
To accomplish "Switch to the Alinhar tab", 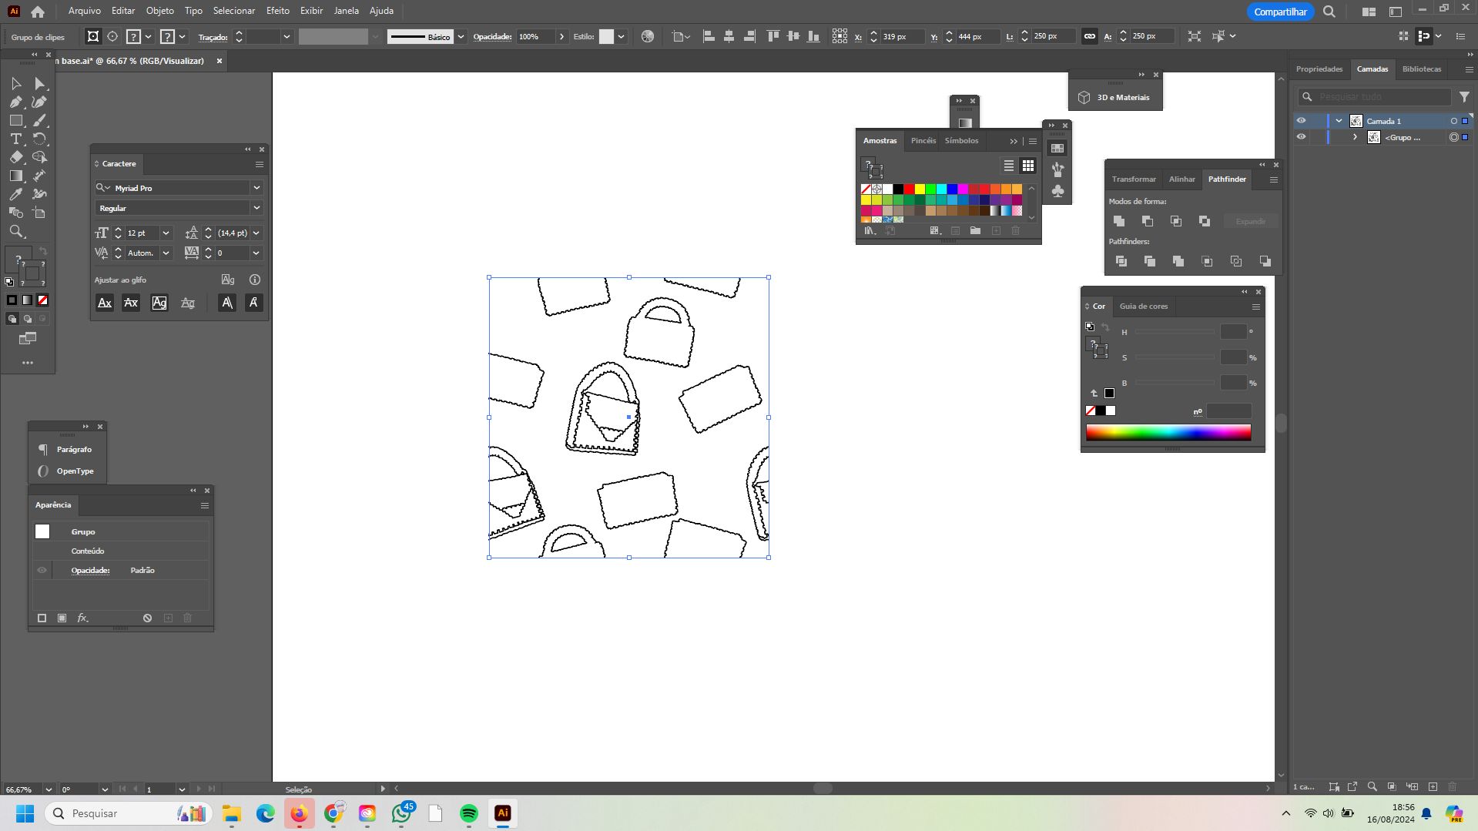I will click(1182, 179).
